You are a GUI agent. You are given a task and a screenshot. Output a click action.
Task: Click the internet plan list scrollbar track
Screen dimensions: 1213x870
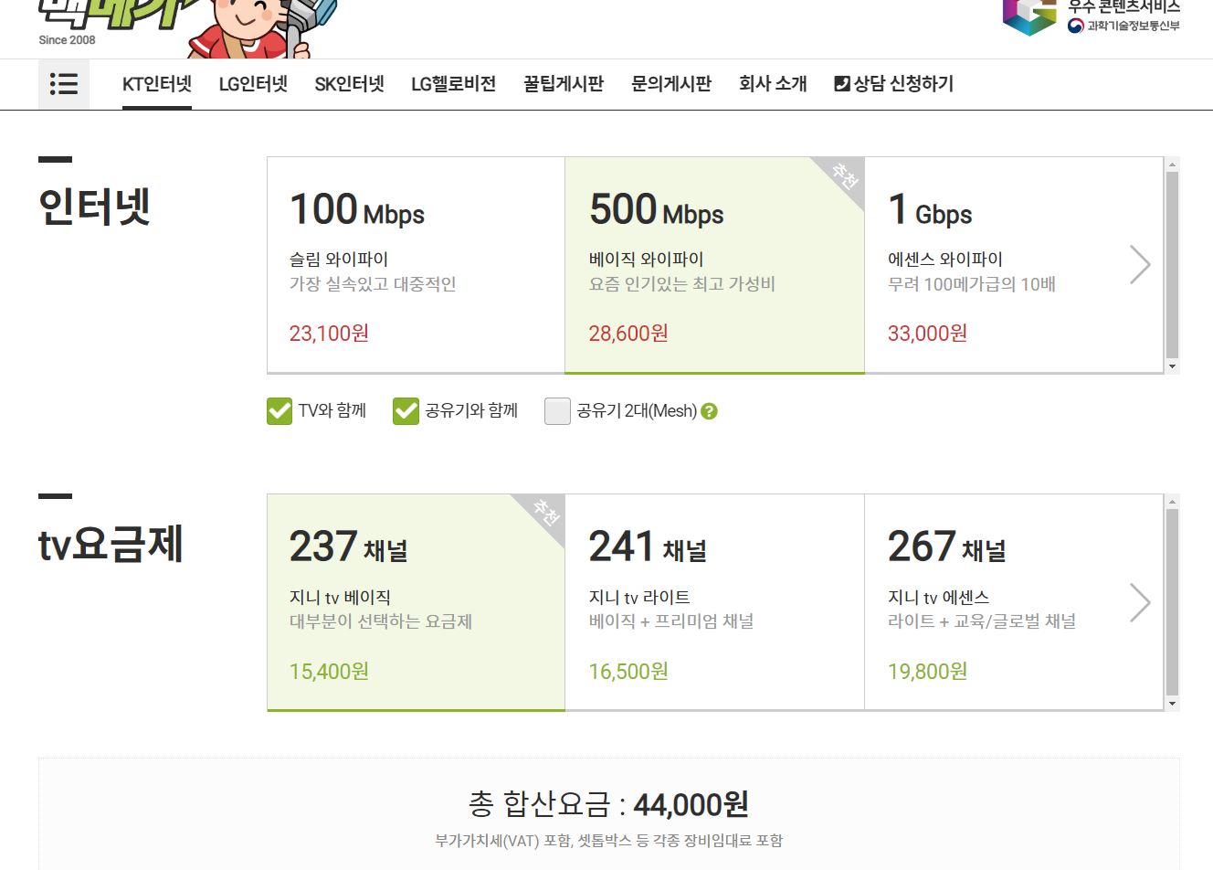[1172, 265]
